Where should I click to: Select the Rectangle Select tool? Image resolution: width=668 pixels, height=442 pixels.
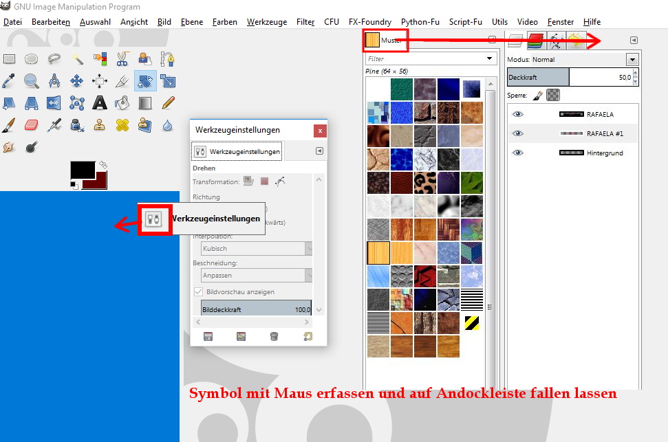pos(9,58)
